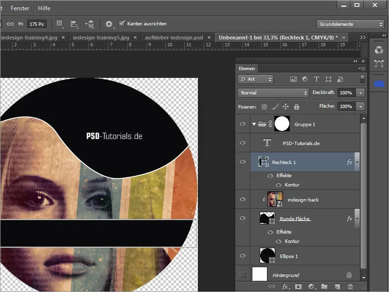Open Normal blend mode dropdown
The width and height of the screenshot is (389, 292).
pyautogui.click(x=273, y=93)
